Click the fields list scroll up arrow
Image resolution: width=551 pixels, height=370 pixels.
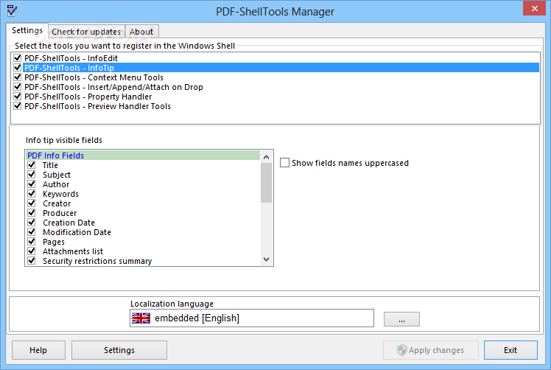pos(267,157)
